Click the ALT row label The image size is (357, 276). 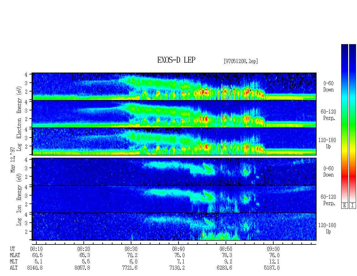pos(14,268)
